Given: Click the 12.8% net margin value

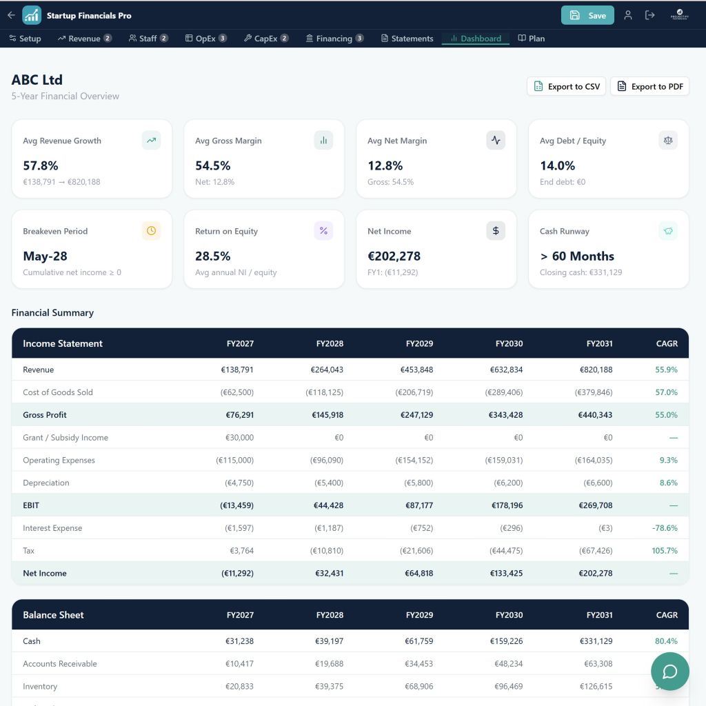Looking at the screenshot, I should (385, 165).
